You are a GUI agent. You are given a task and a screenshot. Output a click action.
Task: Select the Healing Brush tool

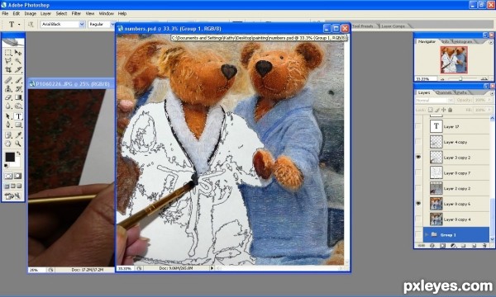8,80
